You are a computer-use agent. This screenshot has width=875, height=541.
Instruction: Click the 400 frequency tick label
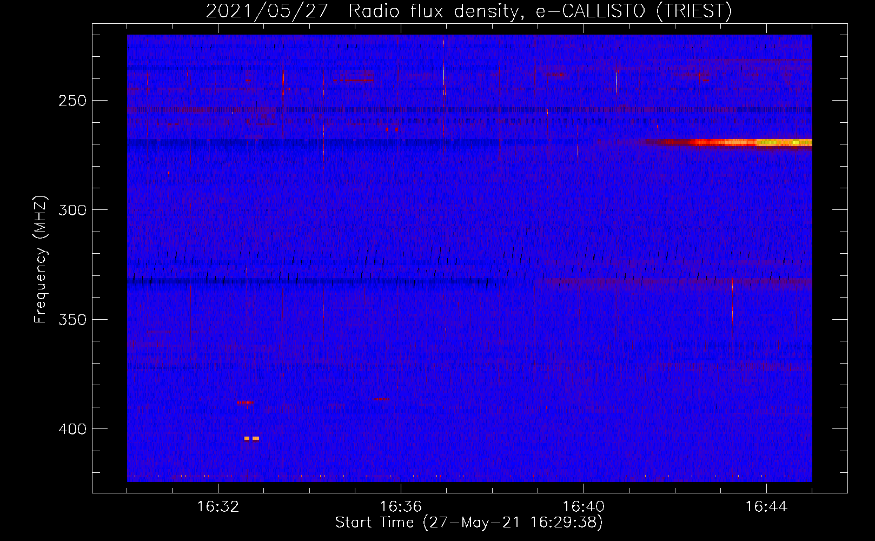click(x=72, y=429)
